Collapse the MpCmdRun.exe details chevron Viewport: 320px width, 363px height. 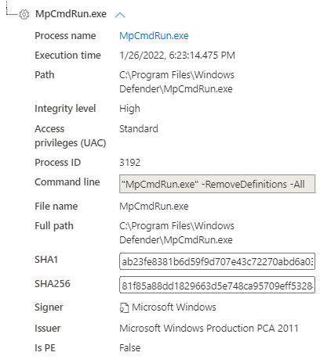click(x=120, y=15)
